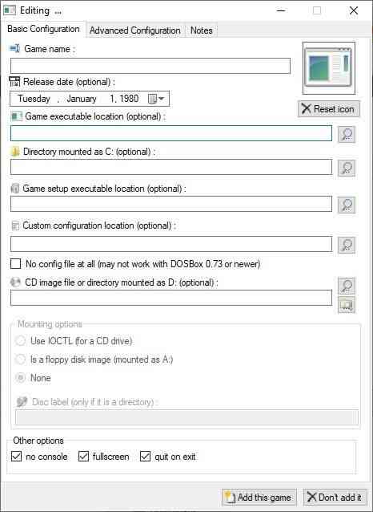Click the Reset icon button
Image resolution: width=373 pixels, height=512 pixels.
(x=329, y=108)
